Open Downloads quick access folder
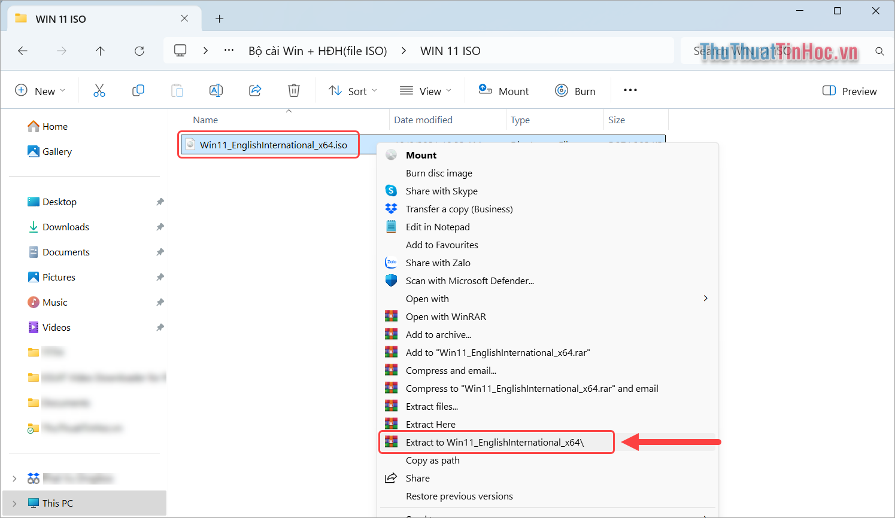 (x=59, y=227)
